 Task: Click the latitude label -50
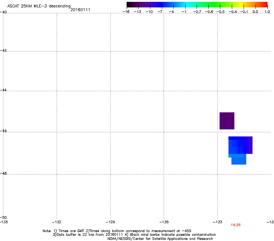(x=3, y=217)
